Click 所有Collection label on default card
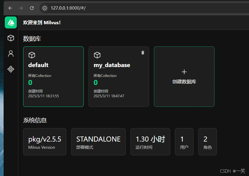The width and height of the screenshot is (249, 176). click(40, 76)
